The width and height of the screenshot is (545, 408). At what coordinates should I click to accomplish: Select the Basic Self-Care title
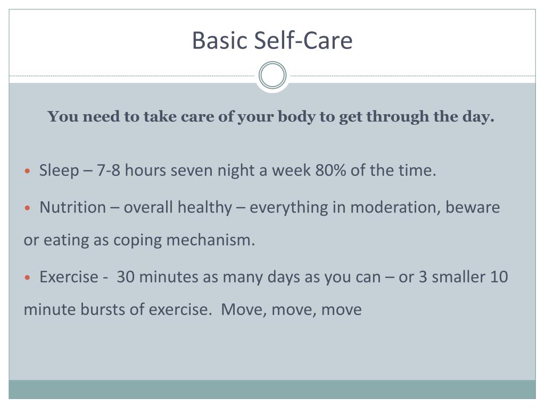click(x=272, y=40)
